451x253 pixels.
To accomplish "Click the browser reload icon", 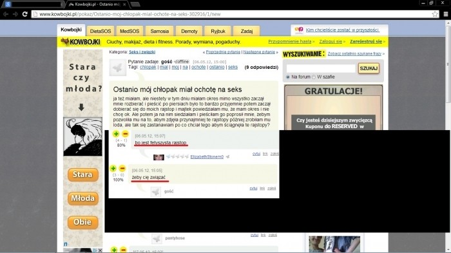I will [x=25, y=14].
